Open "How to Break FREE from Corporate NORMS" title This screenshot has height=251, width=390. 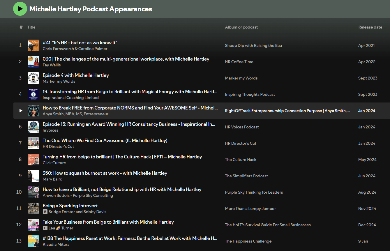coord(130,108)
